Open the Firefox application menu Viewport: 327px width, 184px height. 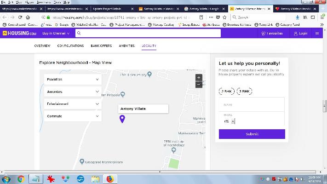point(322,17)
